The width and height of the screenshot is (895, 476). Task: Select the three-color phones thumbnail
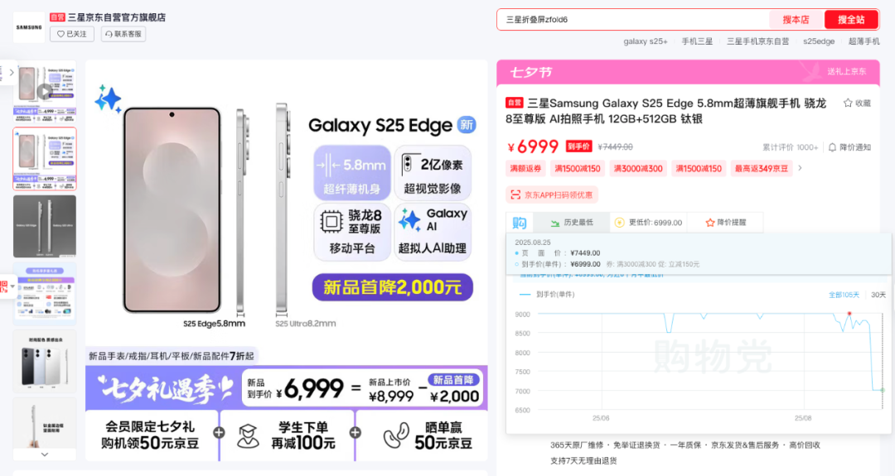point(45,361)
